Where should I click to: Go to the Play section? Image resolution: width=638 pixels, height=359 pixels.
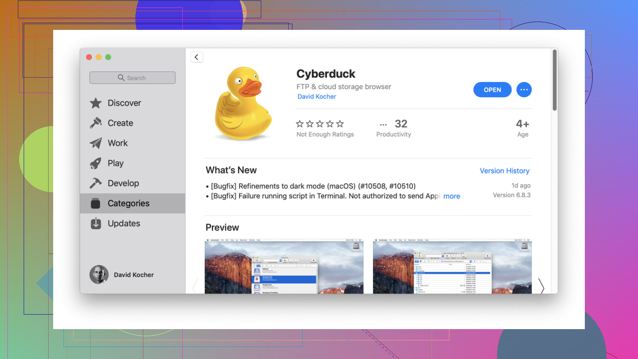coord(133,163)
